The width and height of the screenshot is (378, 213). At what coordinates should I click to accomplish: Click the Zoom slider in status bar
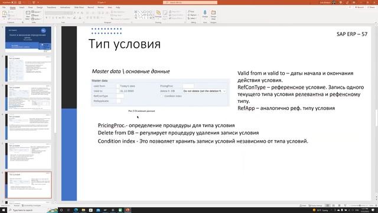point(359,205)
